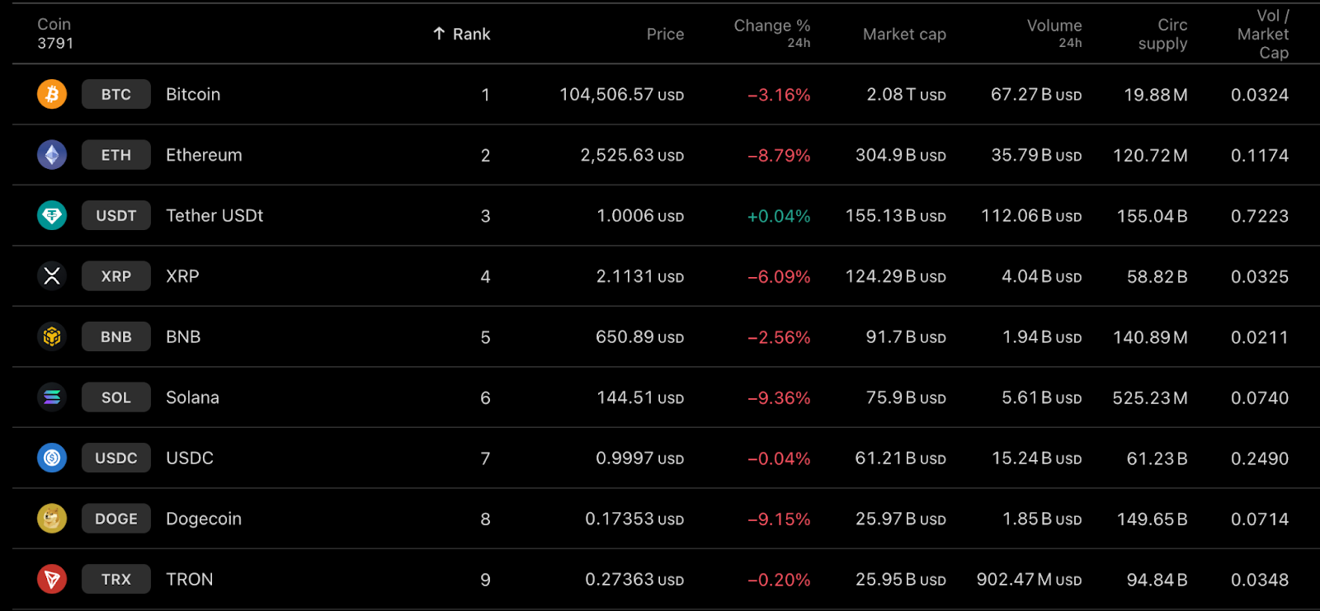Select the 155.13 B USD market cap
This screenshot has height=611, width=1320.
[x=896, y=216]
